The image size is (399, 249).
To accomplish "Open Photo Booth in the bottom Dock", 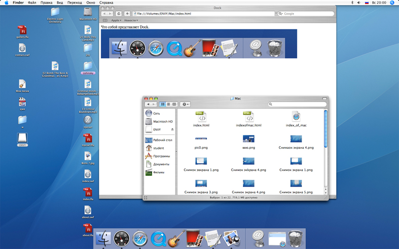I will pos(194,238).
